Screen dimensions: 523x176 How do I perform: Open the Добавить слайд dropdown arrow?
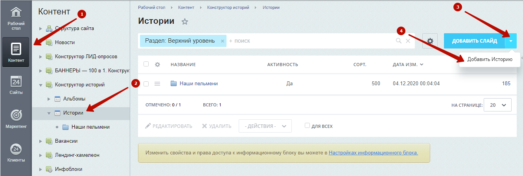[511, 41]
